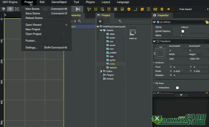Click the plus add-asset button

[100, 21]
